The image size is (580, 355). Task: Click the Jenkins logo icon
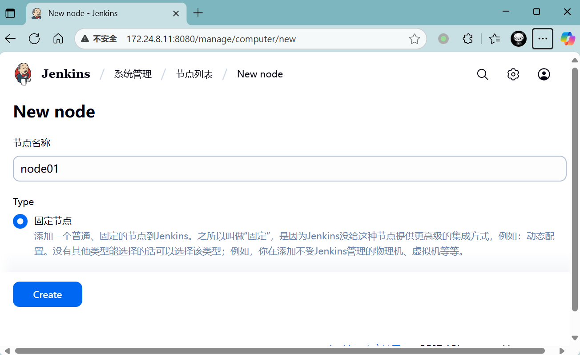23,74
